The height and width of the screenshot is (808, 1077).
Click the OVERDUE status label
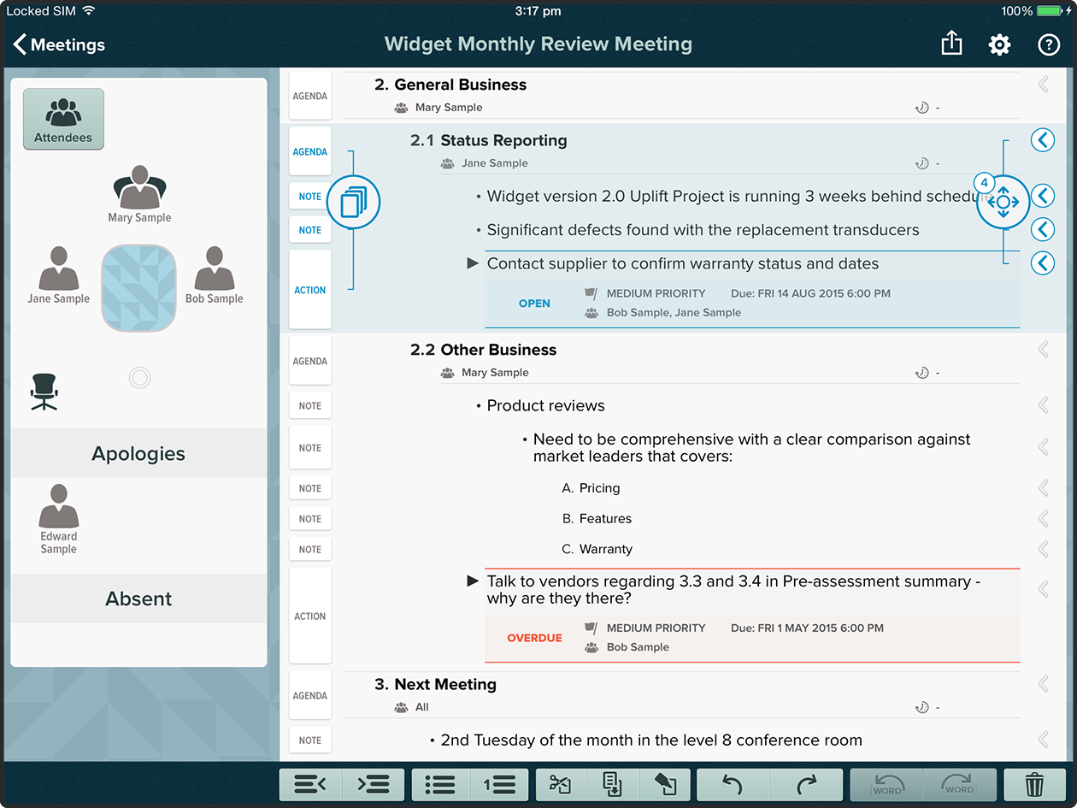point(534,638)
